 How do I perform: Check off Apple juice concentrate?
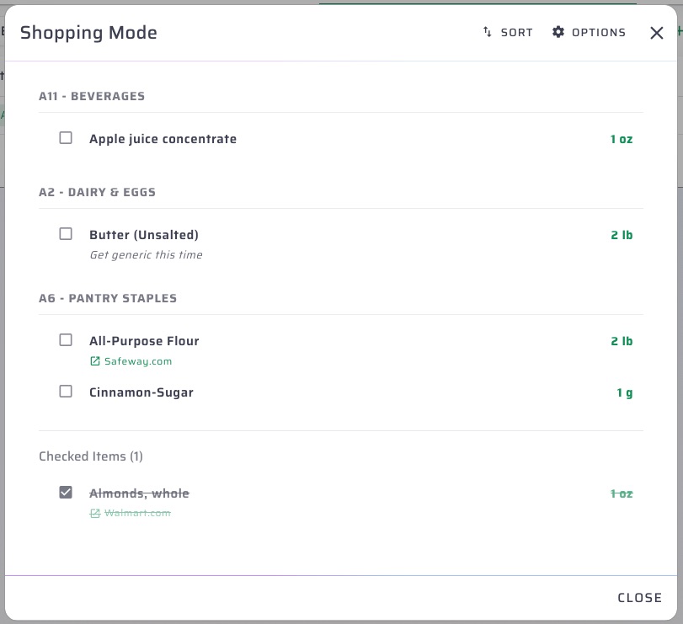coord(66,137)
